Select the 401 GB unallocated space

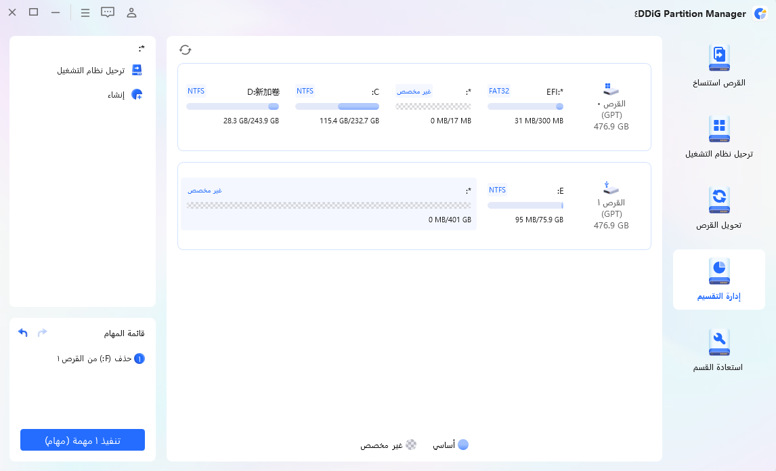(328, 205)
